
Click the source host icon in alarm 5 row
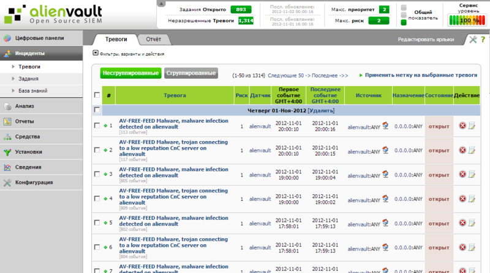[385, 222]
